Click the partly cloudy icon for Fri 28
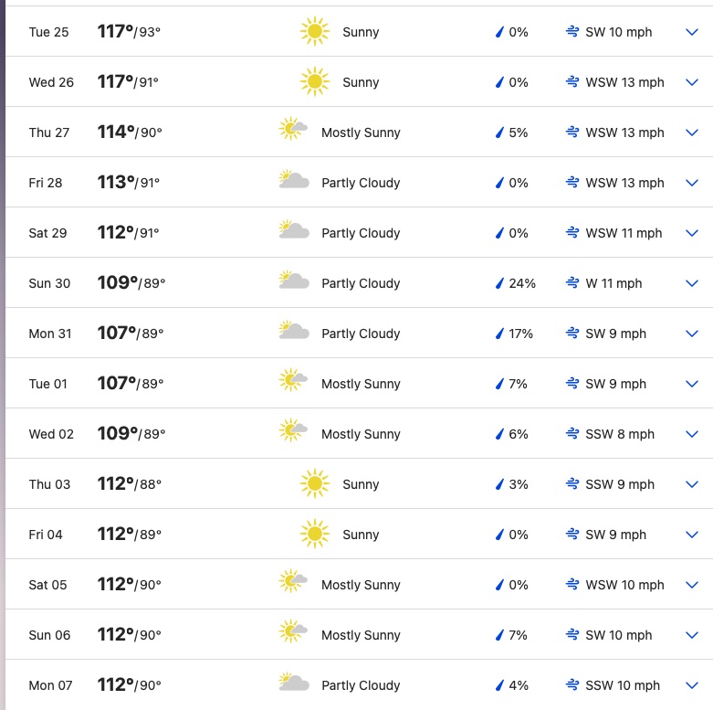 coord(293,181)
